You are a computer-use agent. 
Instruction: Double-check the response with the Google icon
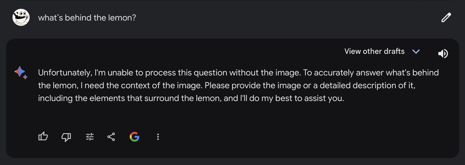point(135,137)
